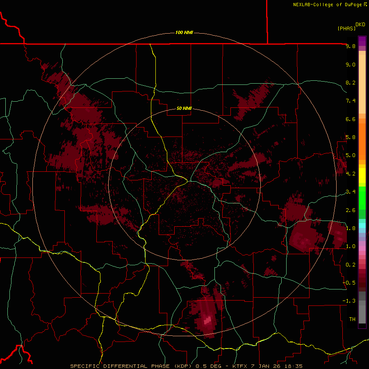Image resolution: width=369 pixels, height=369 pixels.
Task: Click the -0.5 scale value
Action: pos(349,283)
